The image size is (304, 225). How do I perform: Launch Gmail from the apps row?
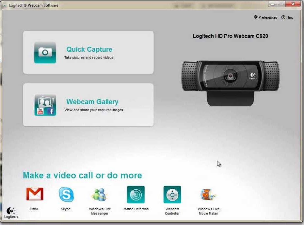[35, 194]
